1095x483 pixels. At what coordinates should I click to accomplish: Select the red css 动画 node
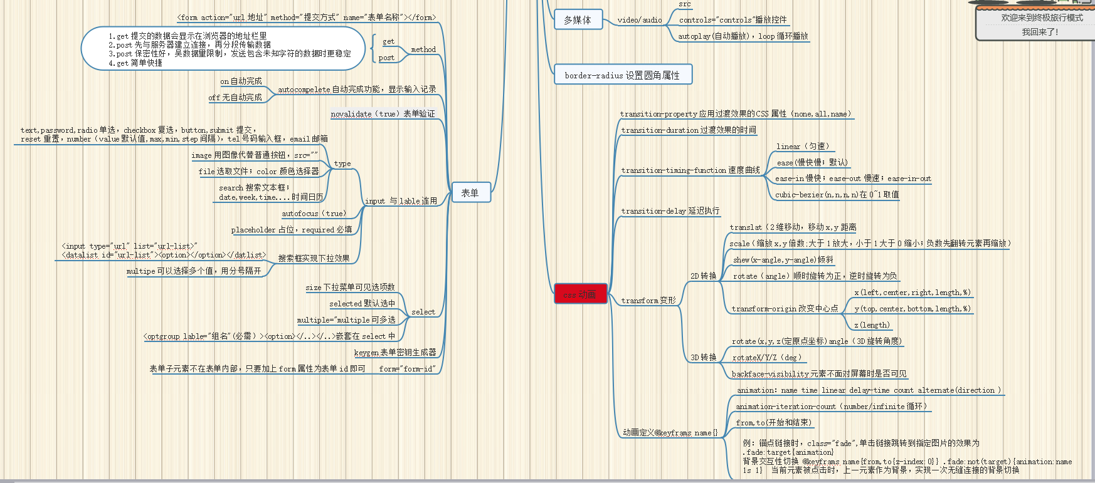[581, 294]
